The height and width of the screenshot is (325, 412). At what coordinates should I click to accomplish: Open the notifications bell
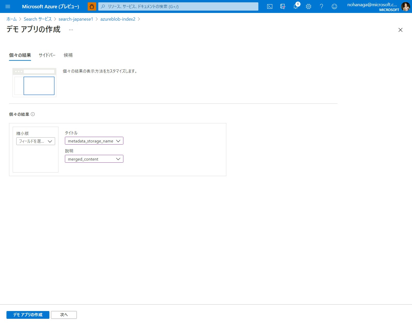(x=296, y=6)
